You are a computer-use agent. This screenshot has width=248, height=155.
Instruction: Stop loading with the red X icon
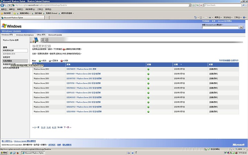pyautogui.click(x=201, y=5)
